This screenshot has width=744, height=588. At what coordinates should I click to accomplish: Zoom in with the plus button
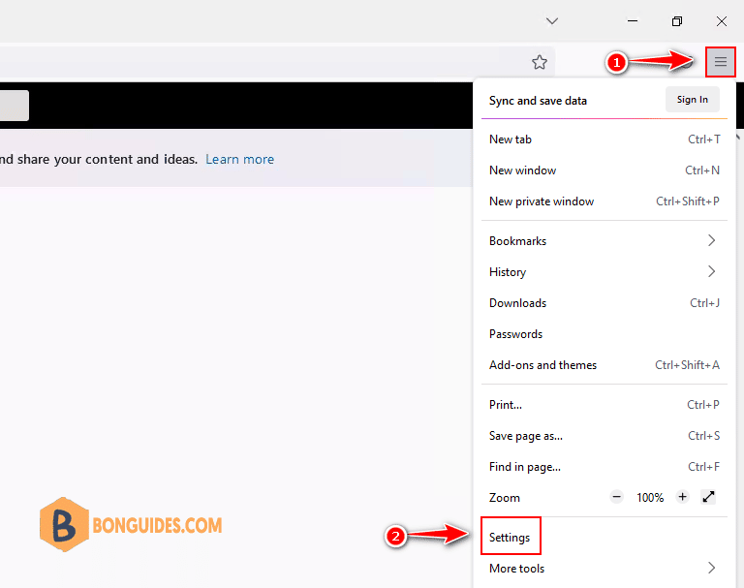pos(682,497)
